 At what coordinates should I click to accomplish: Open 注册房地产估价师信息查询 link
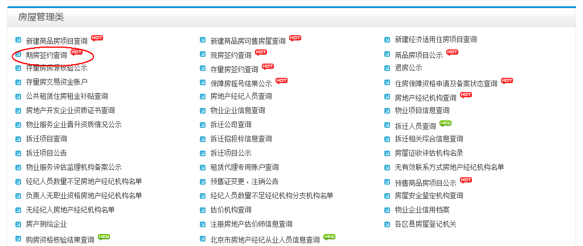pos(251,224)
